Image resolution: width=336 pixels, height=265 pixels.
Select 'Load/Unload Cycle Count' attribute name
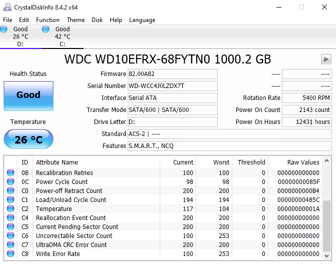(x=71, y=200)
